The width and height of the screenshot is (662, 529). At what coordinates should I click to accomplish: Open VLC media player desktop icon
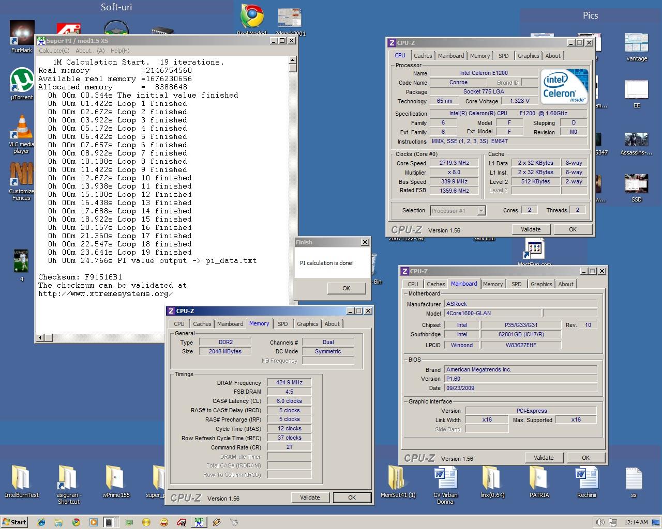point(22,133)
